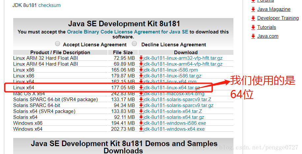The image size is (302, 154).
Task: Download jdk-8u181-linux-arm64-vfp-hflt.tar.gz
Action: coord(183,64)
